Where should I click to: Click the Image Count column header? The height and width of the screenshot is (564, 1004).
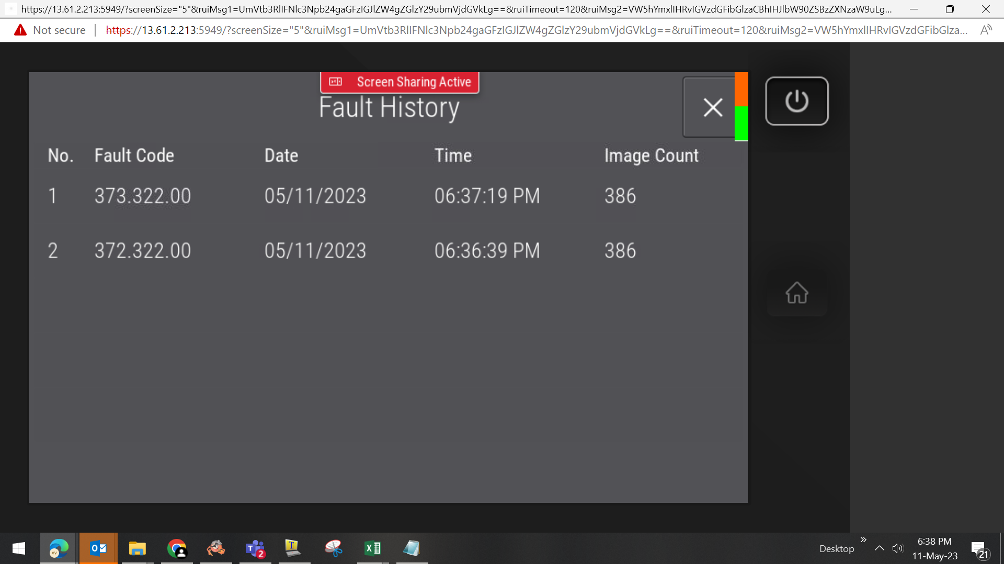(652, 156)
